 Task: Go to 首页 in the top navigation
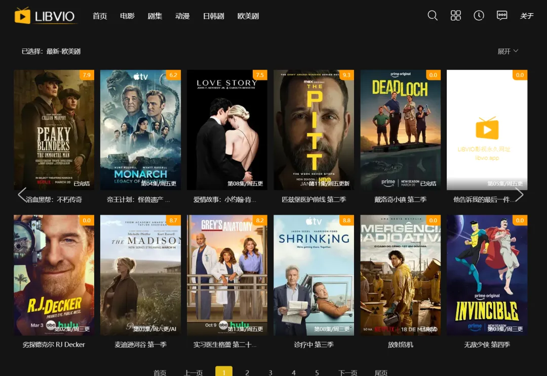coord(100,16)
